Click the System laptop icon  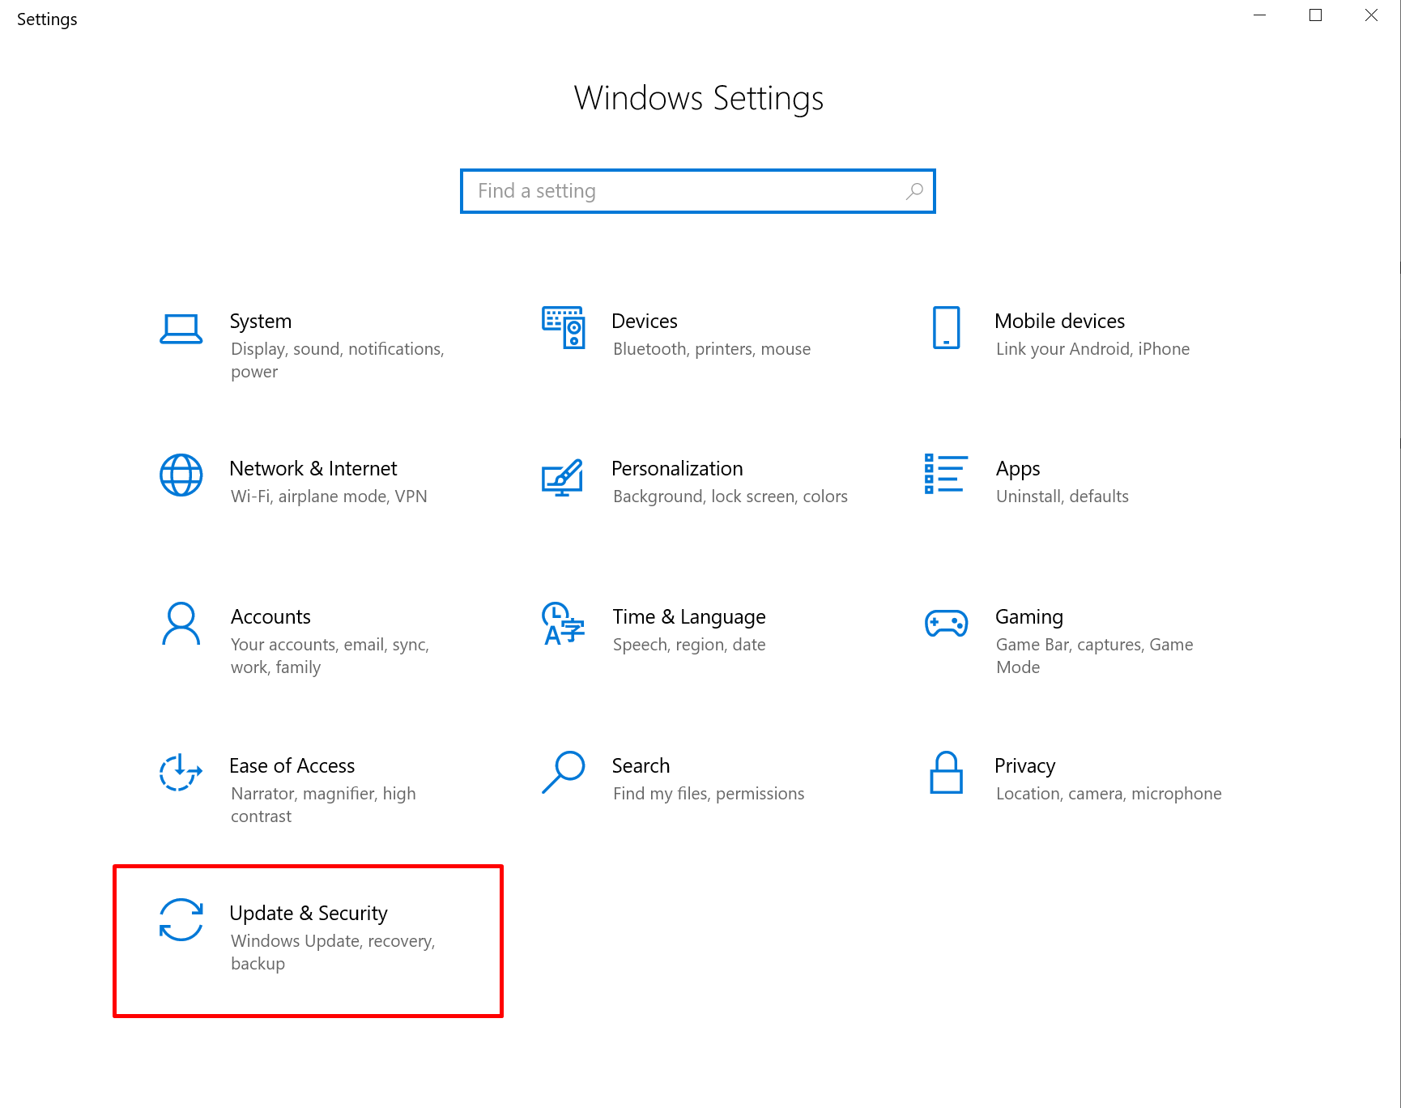pyautogui.click(x=181, y=329)
